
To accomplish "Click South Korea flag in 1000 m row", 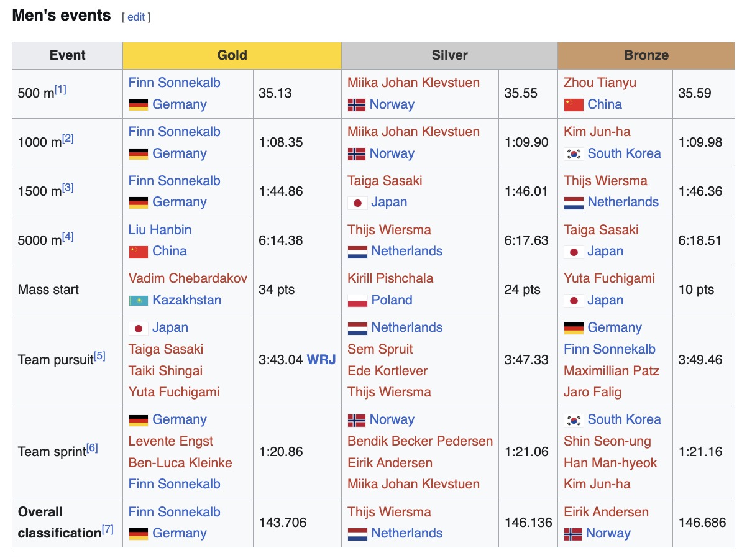I will [x=573, y=154].
